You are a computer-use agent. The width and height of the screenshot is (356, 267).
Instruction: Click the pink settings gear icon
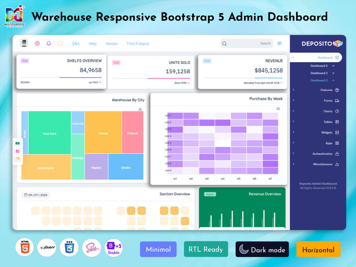(37, 43)
